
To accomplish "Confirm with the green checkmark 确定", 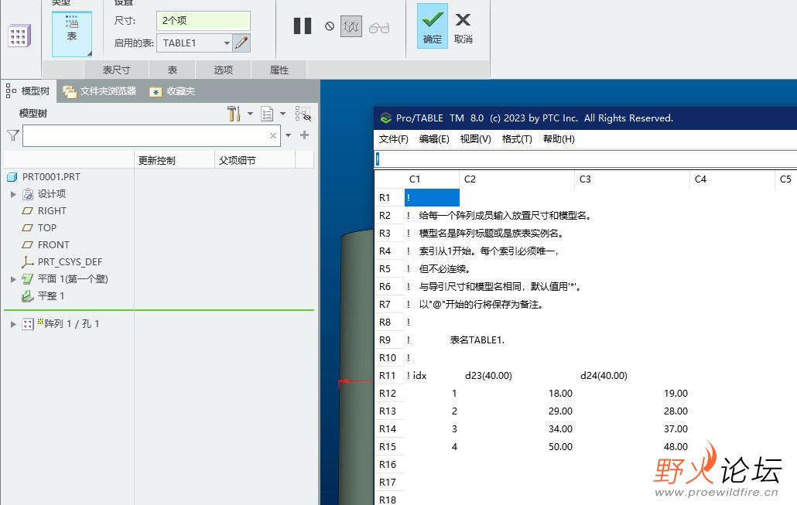I will [x=433, y=26].
